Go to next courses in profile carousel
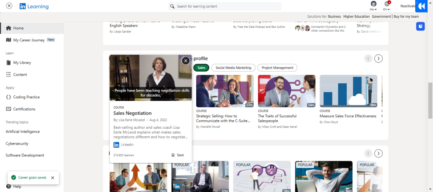Screen dimensions: 433x192 (x=378, y=59)
